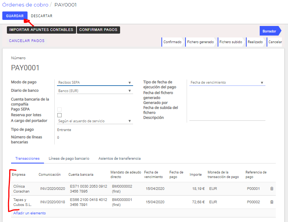Toggle the Reserva por lotes checkbox
Viewport: 288px width, 222px height.
coord(59,115)
